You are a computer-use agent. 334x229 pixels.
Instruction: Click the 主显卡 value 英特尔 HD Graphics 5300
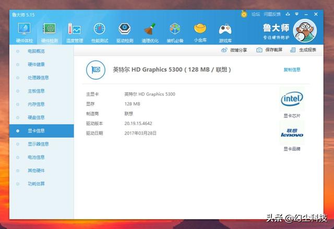[150, 94]
